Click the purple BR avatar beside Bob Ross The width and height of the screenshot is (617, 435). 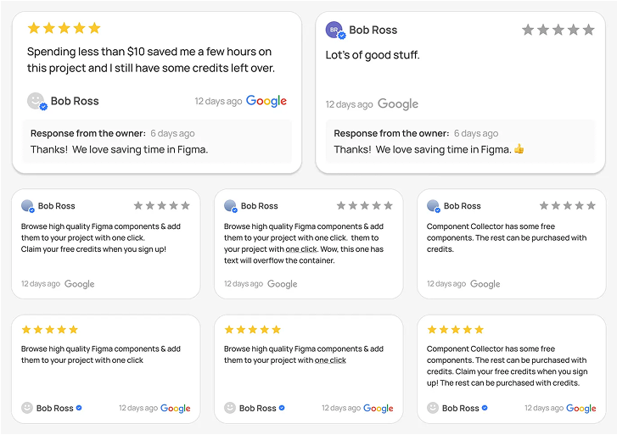(335, 30)
